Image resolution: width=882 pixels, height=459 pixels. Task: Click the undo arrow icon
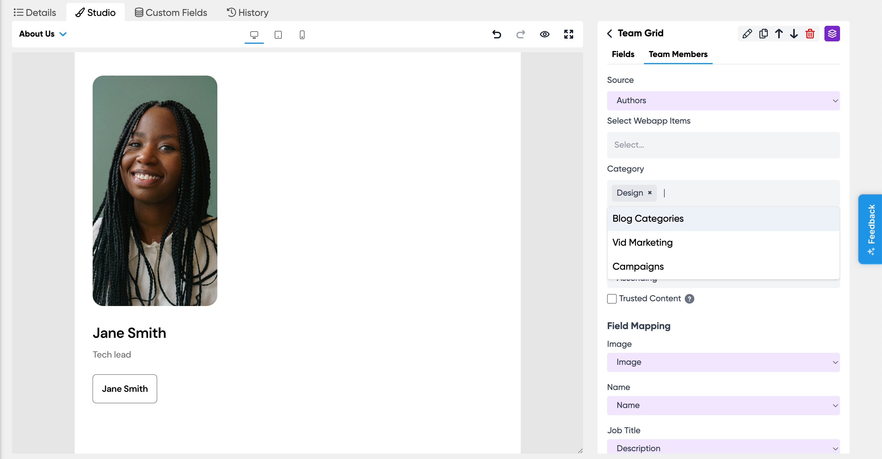[x=496, y=34]
